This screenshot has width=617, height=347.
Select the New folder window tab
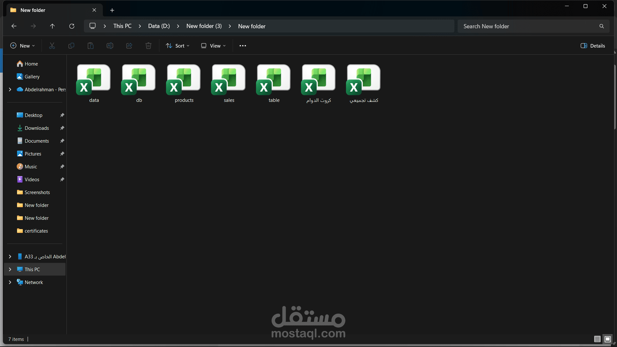point(55,10)
